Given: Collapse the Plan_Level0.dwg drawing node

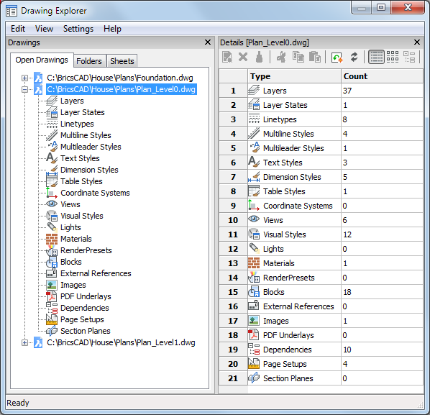Looking at the screenshot, I should (24, 89).
